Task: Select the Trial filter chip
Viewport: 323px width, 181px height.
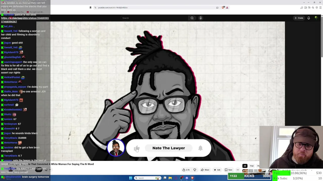Action: pos(252,166)
